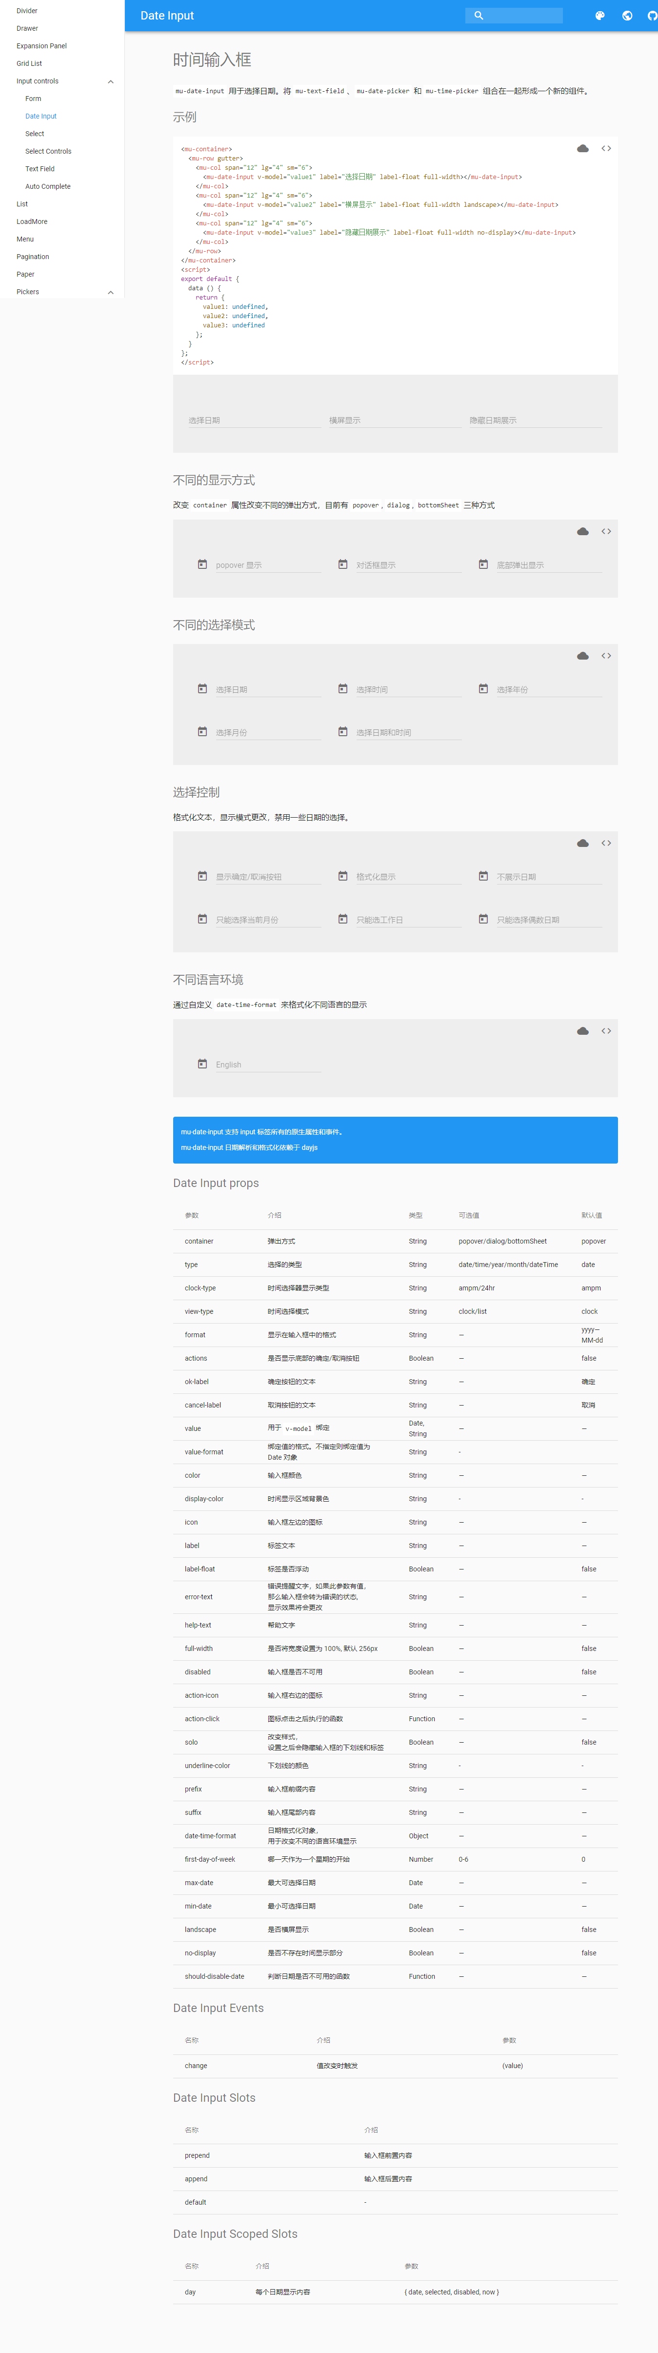
Task: Click the calendar icon beside 只能选工作日
Action: pyautogui.click(x=343, y=919)
